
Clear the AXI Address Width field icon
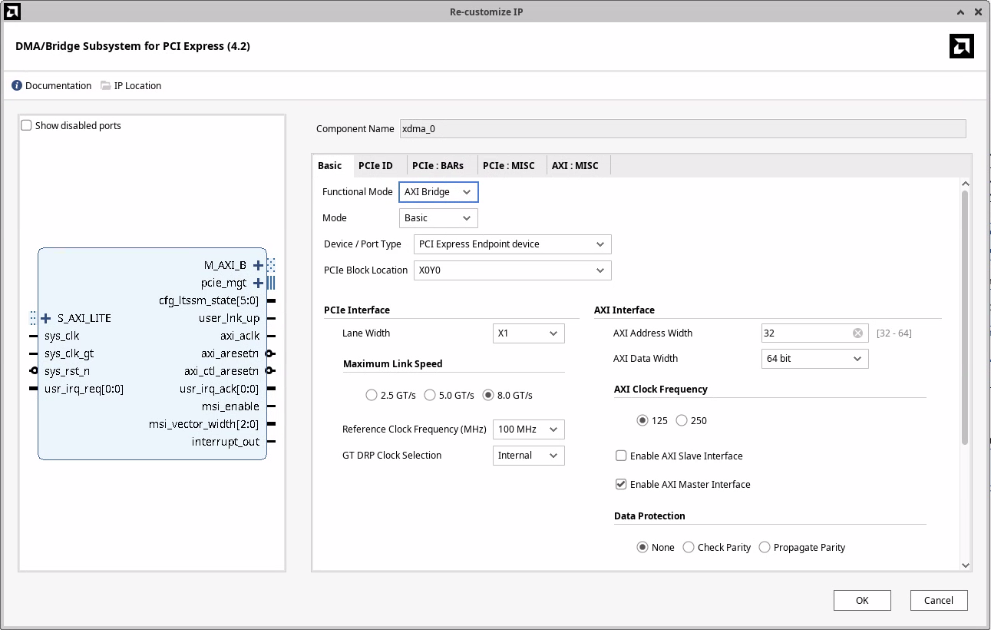pyautogui.click(x=857, y=333)
